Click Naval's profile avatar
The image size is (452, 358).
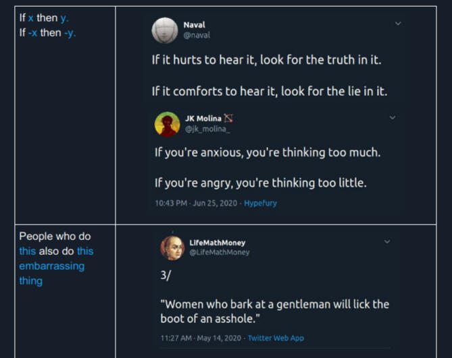point(165,30)
